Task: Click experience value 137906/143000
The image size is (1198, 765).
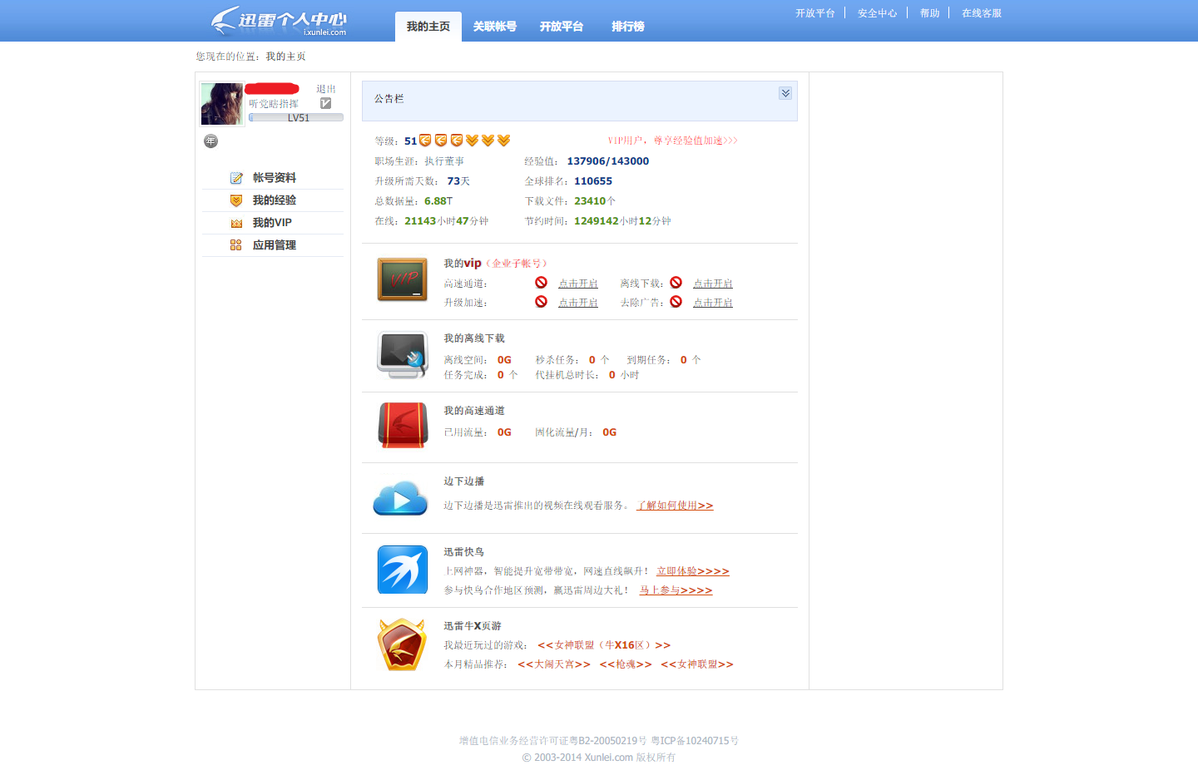Action: 608,161
